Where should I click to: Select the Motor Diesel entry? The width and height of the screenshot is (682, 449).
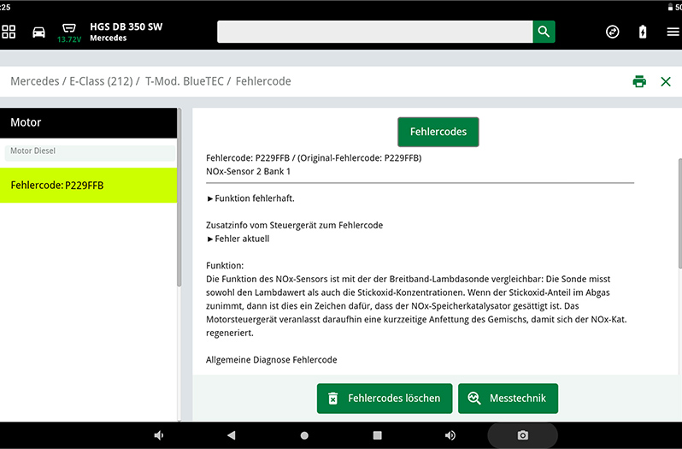tap(89, 151)
